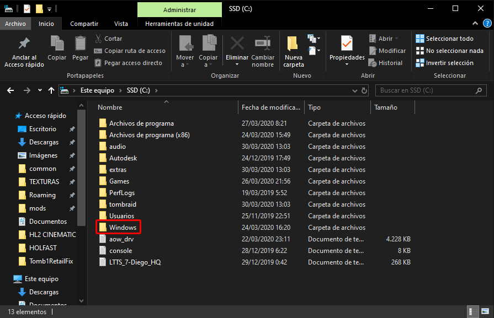
Task: Open the Mover a menu
Action: pyautogui.click(x=184, y=52)
